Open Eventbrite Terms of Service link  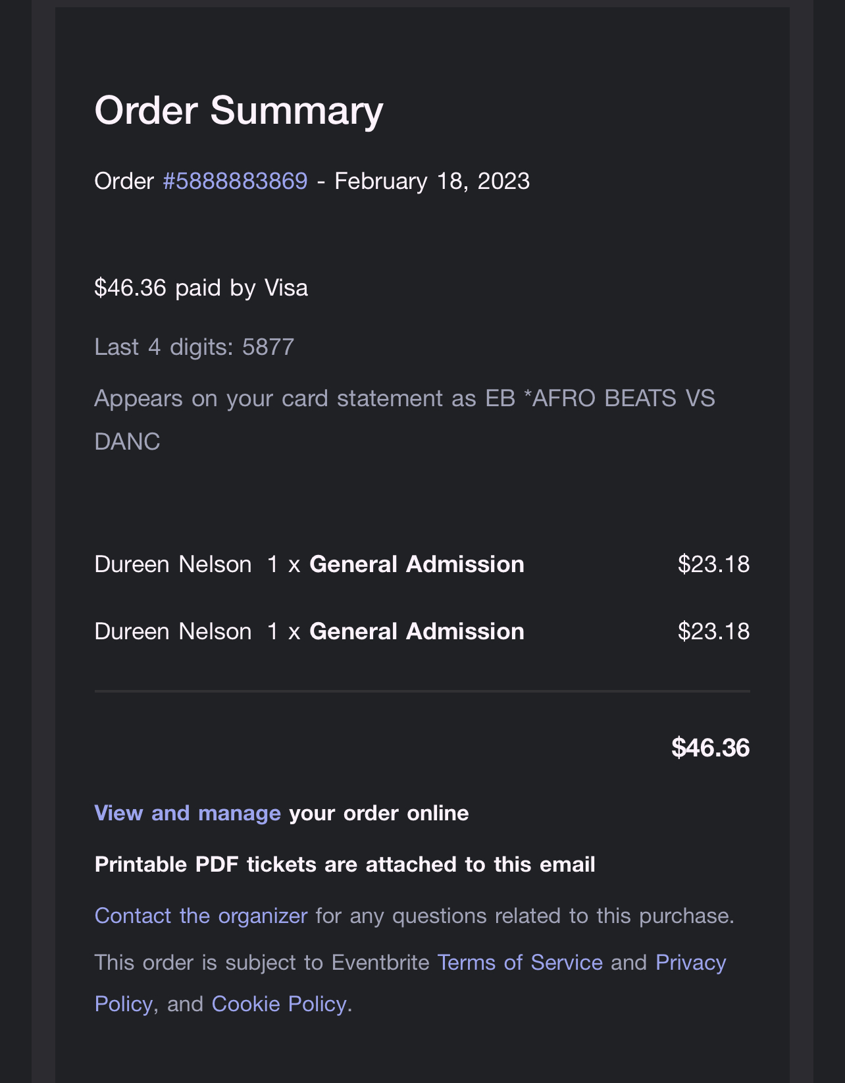520,963
